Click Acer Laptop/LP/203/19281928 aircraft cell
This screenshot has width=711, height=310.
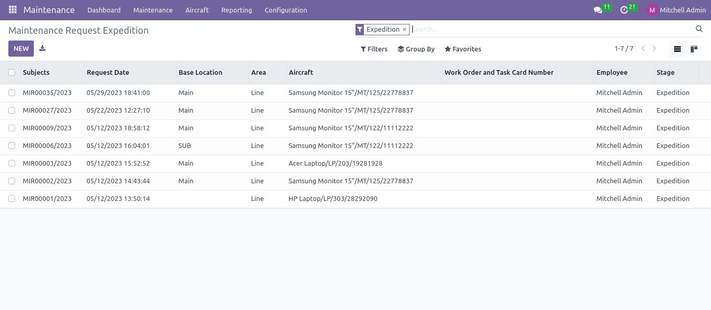pyautogui.click(x=335, y=163)
